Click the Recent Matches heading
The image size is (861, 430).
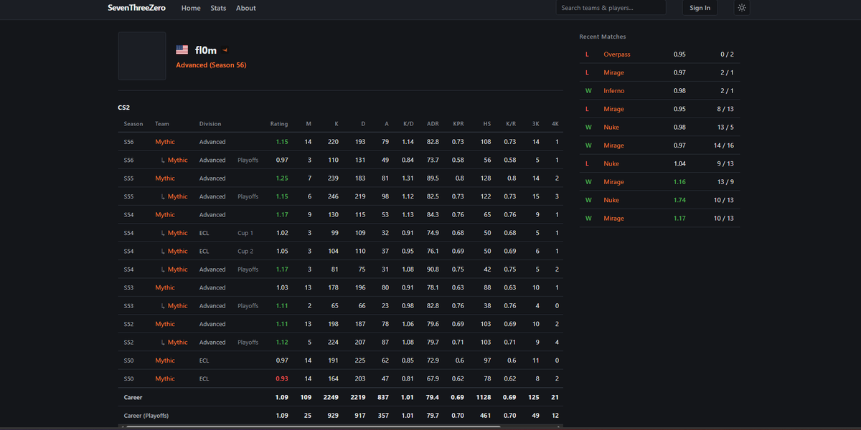[603, 37]
